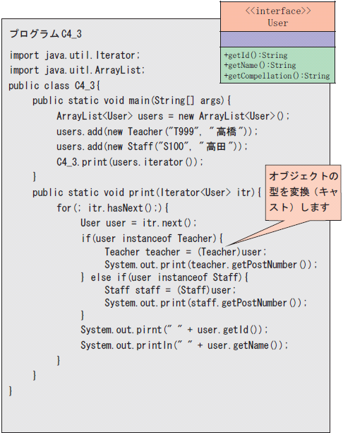Click the <<interface>> User header box
The height and width of the screenshot is (433, 343).
[x=277, y=16]
